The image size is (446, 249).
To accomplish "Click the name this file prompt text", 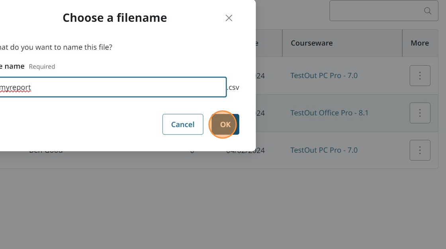I will tap(56, 47).
